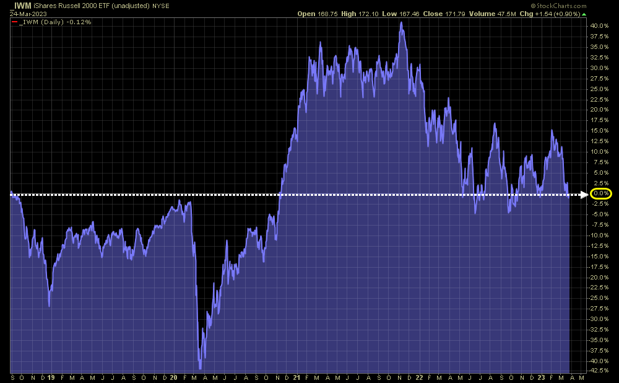Click the -20.0% y-axis label
The width and height of the screenshot is (619, 383).
(x=599, y=277)
